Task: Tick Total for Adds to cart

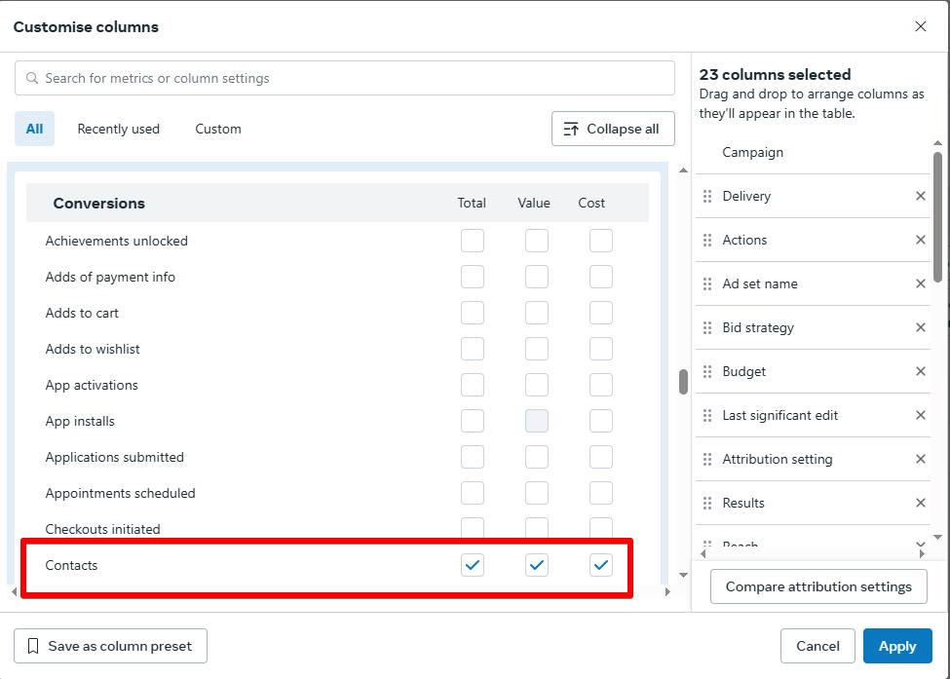Action: point(473,313)
